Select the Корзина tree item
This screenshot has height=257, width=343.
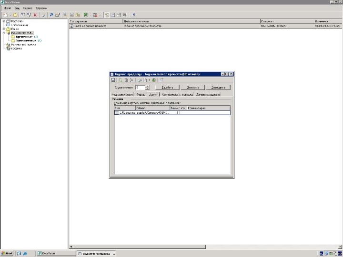click(x=16, y=48)
